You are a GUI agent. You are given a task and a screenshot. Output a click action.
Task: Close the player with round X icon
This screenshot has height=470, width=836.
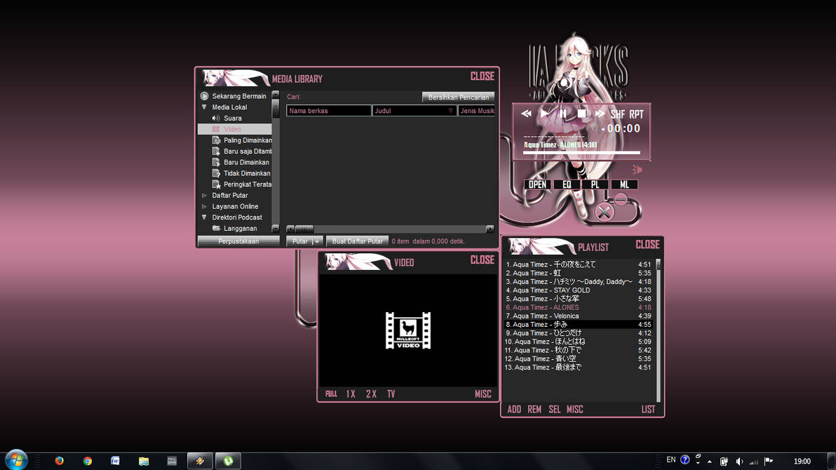pos(604,213)
